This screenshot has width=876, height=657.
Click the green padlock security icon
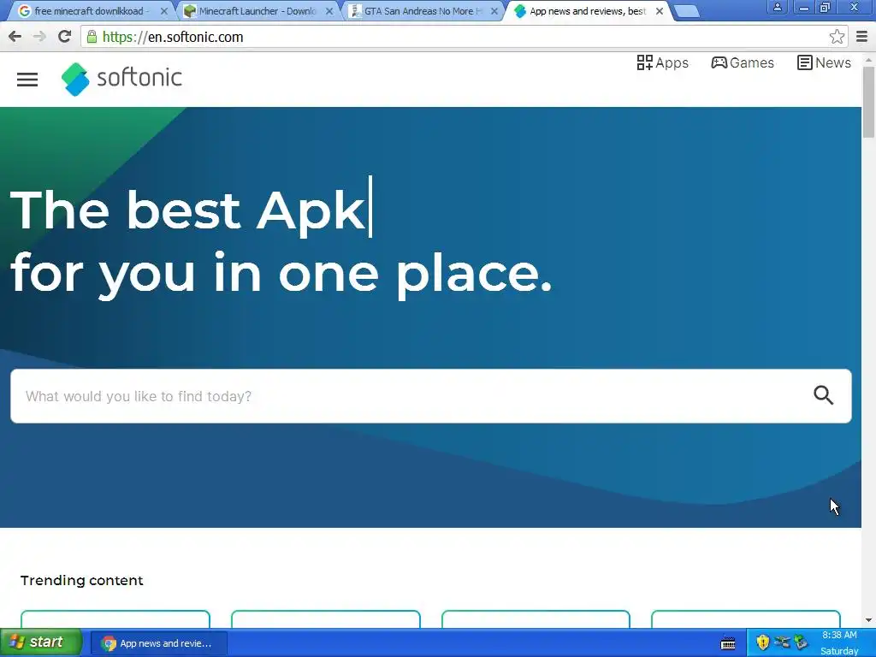click(x=92, y=37)
